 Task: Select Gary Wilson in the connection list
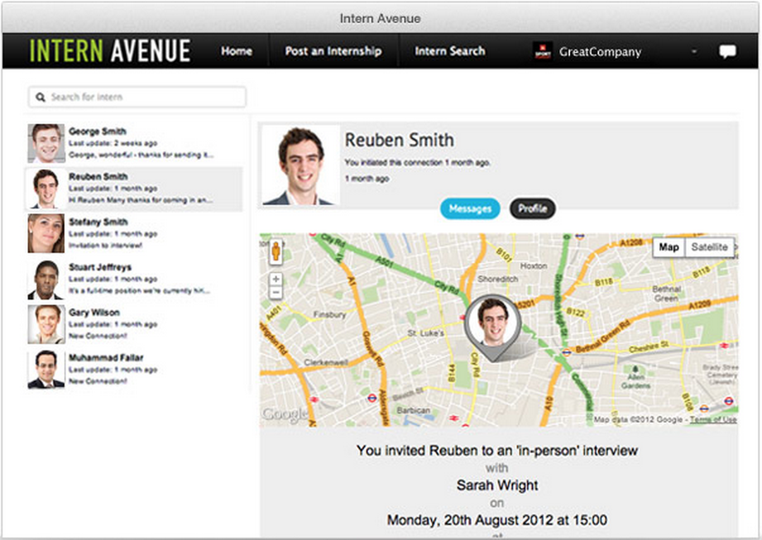[134, 324]
